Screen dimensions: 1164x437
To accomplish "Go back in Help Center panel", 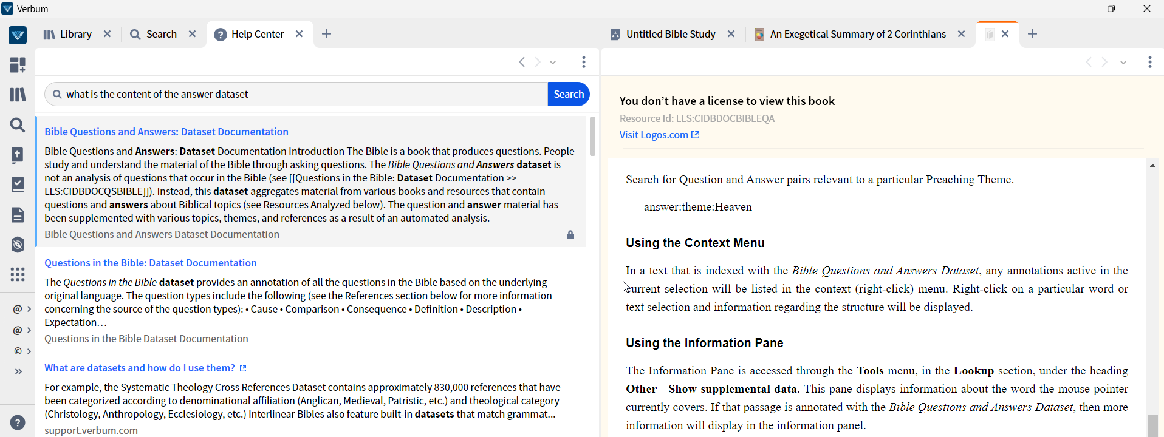I will tap(522, 62).
